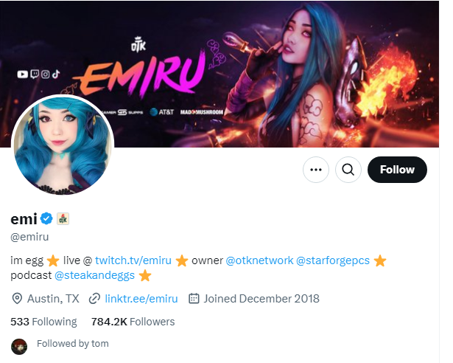Click the chain link icon before linktr.ee
This screenshot has height=363, width=453.
point(94,299)
